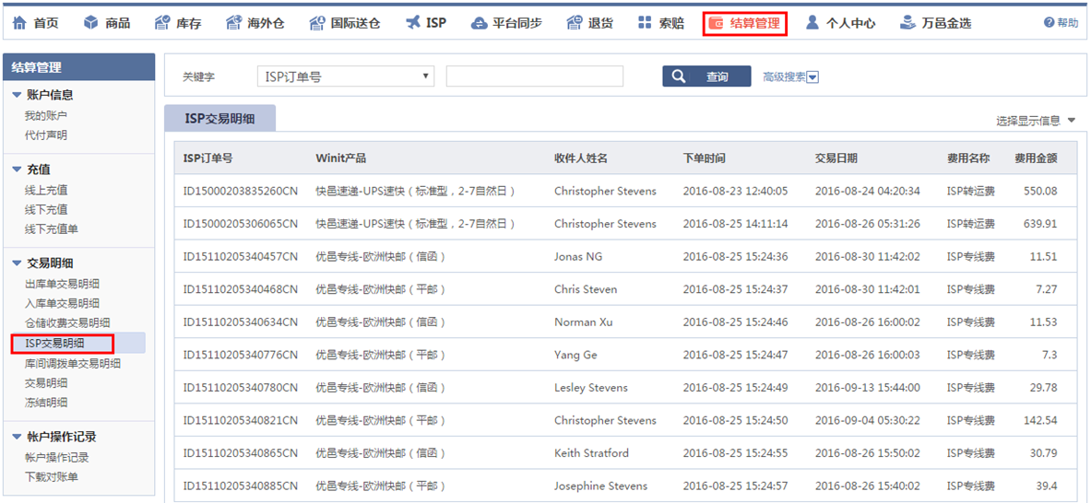Click the 下单时间 column header

point(705,158)
